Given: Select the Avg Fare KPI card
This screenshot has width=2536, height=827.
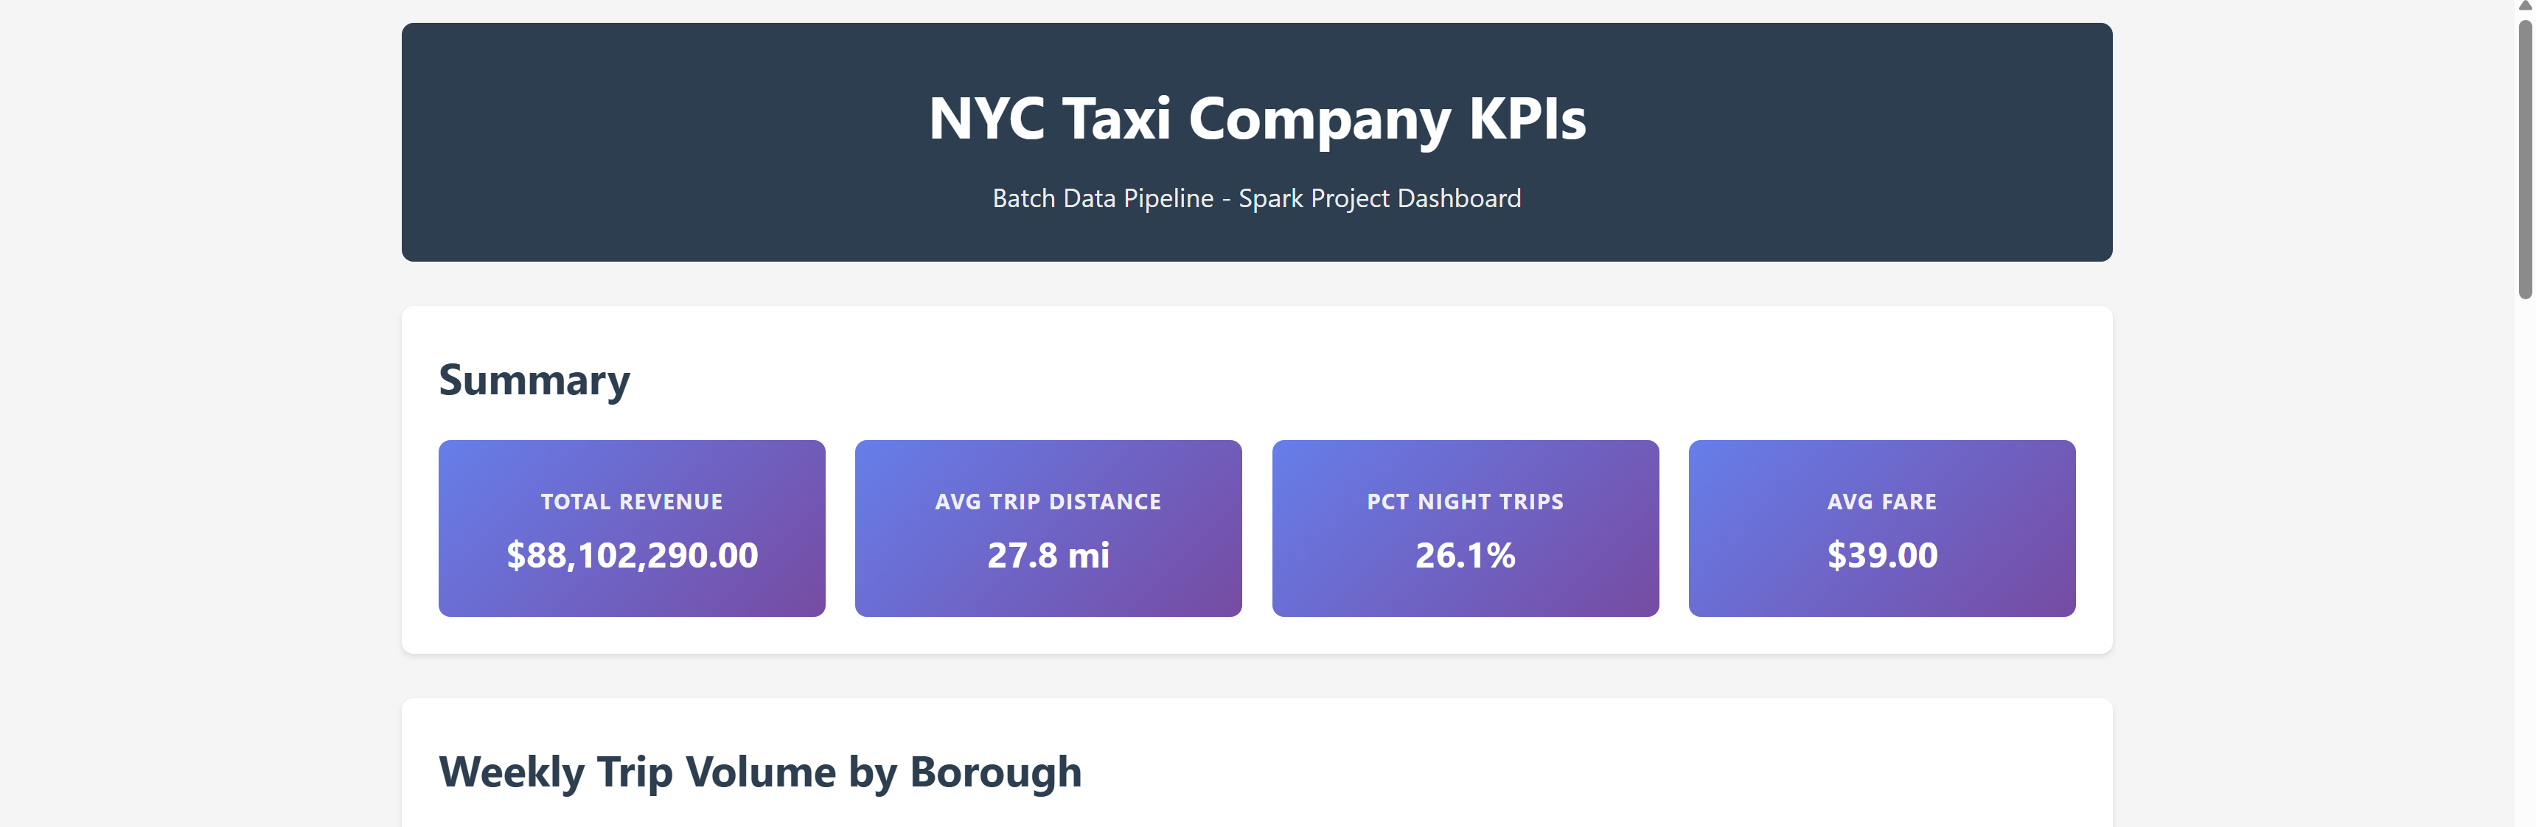Looking at the screenshot, I should [x=1881, y=528].
